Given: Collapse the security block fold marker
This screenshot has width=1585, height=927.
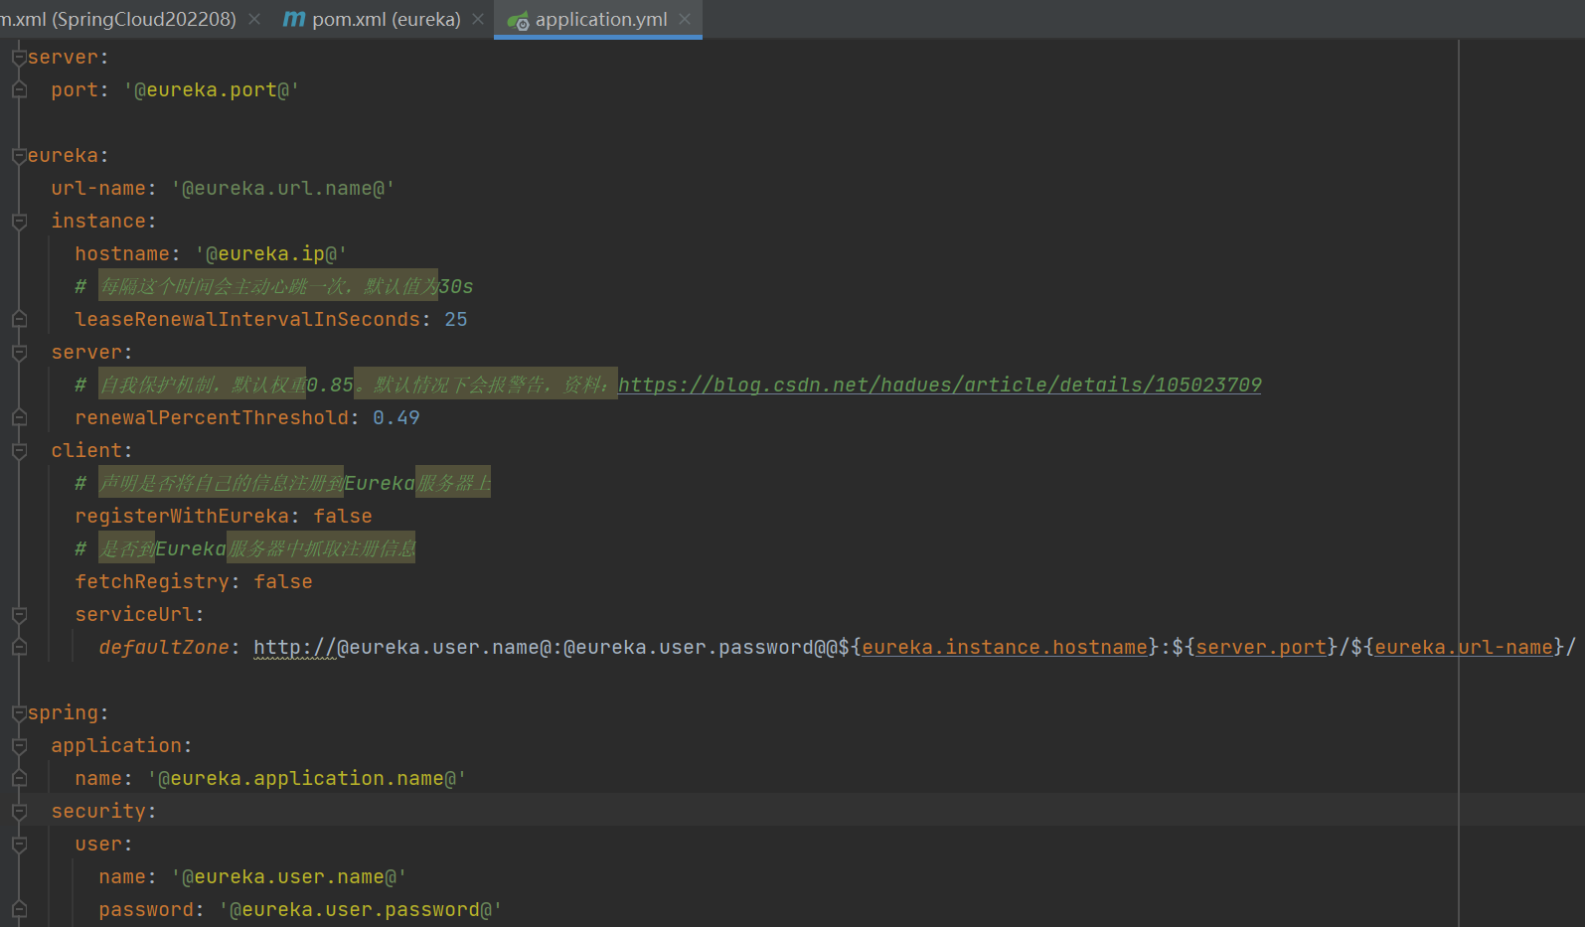Looking at the screenshot, I should click(x=19, y=812).
